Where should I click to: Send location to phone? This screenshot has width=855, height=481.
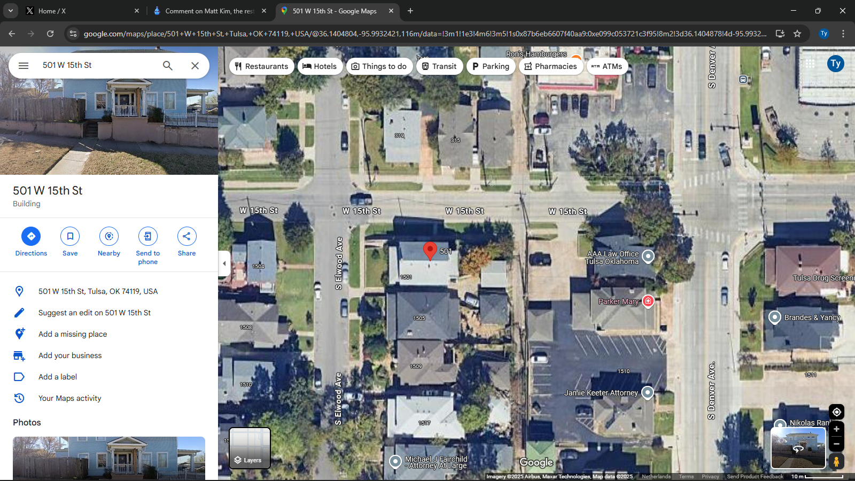[x=148, y=246]
